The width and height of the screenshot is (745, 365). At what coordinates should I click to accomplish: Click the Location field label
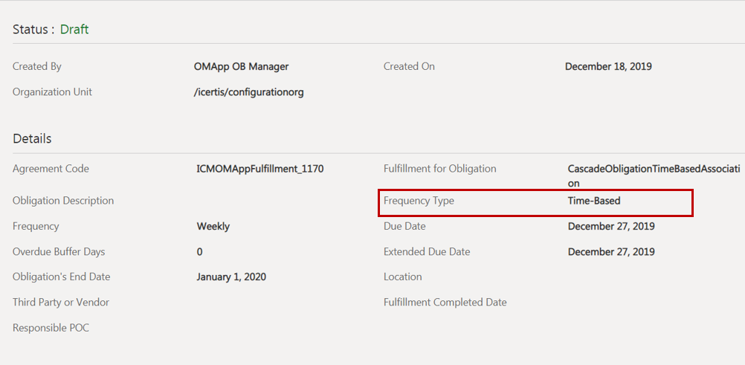(x=403, y=277)
